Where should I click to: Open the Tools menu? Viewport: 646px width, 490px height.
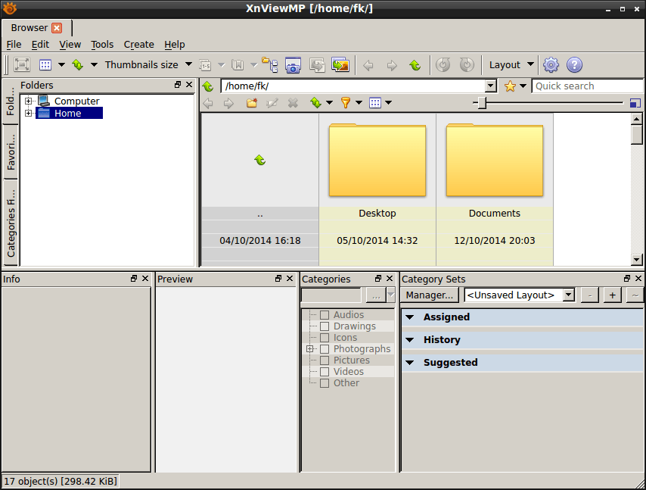coord(102,45)
